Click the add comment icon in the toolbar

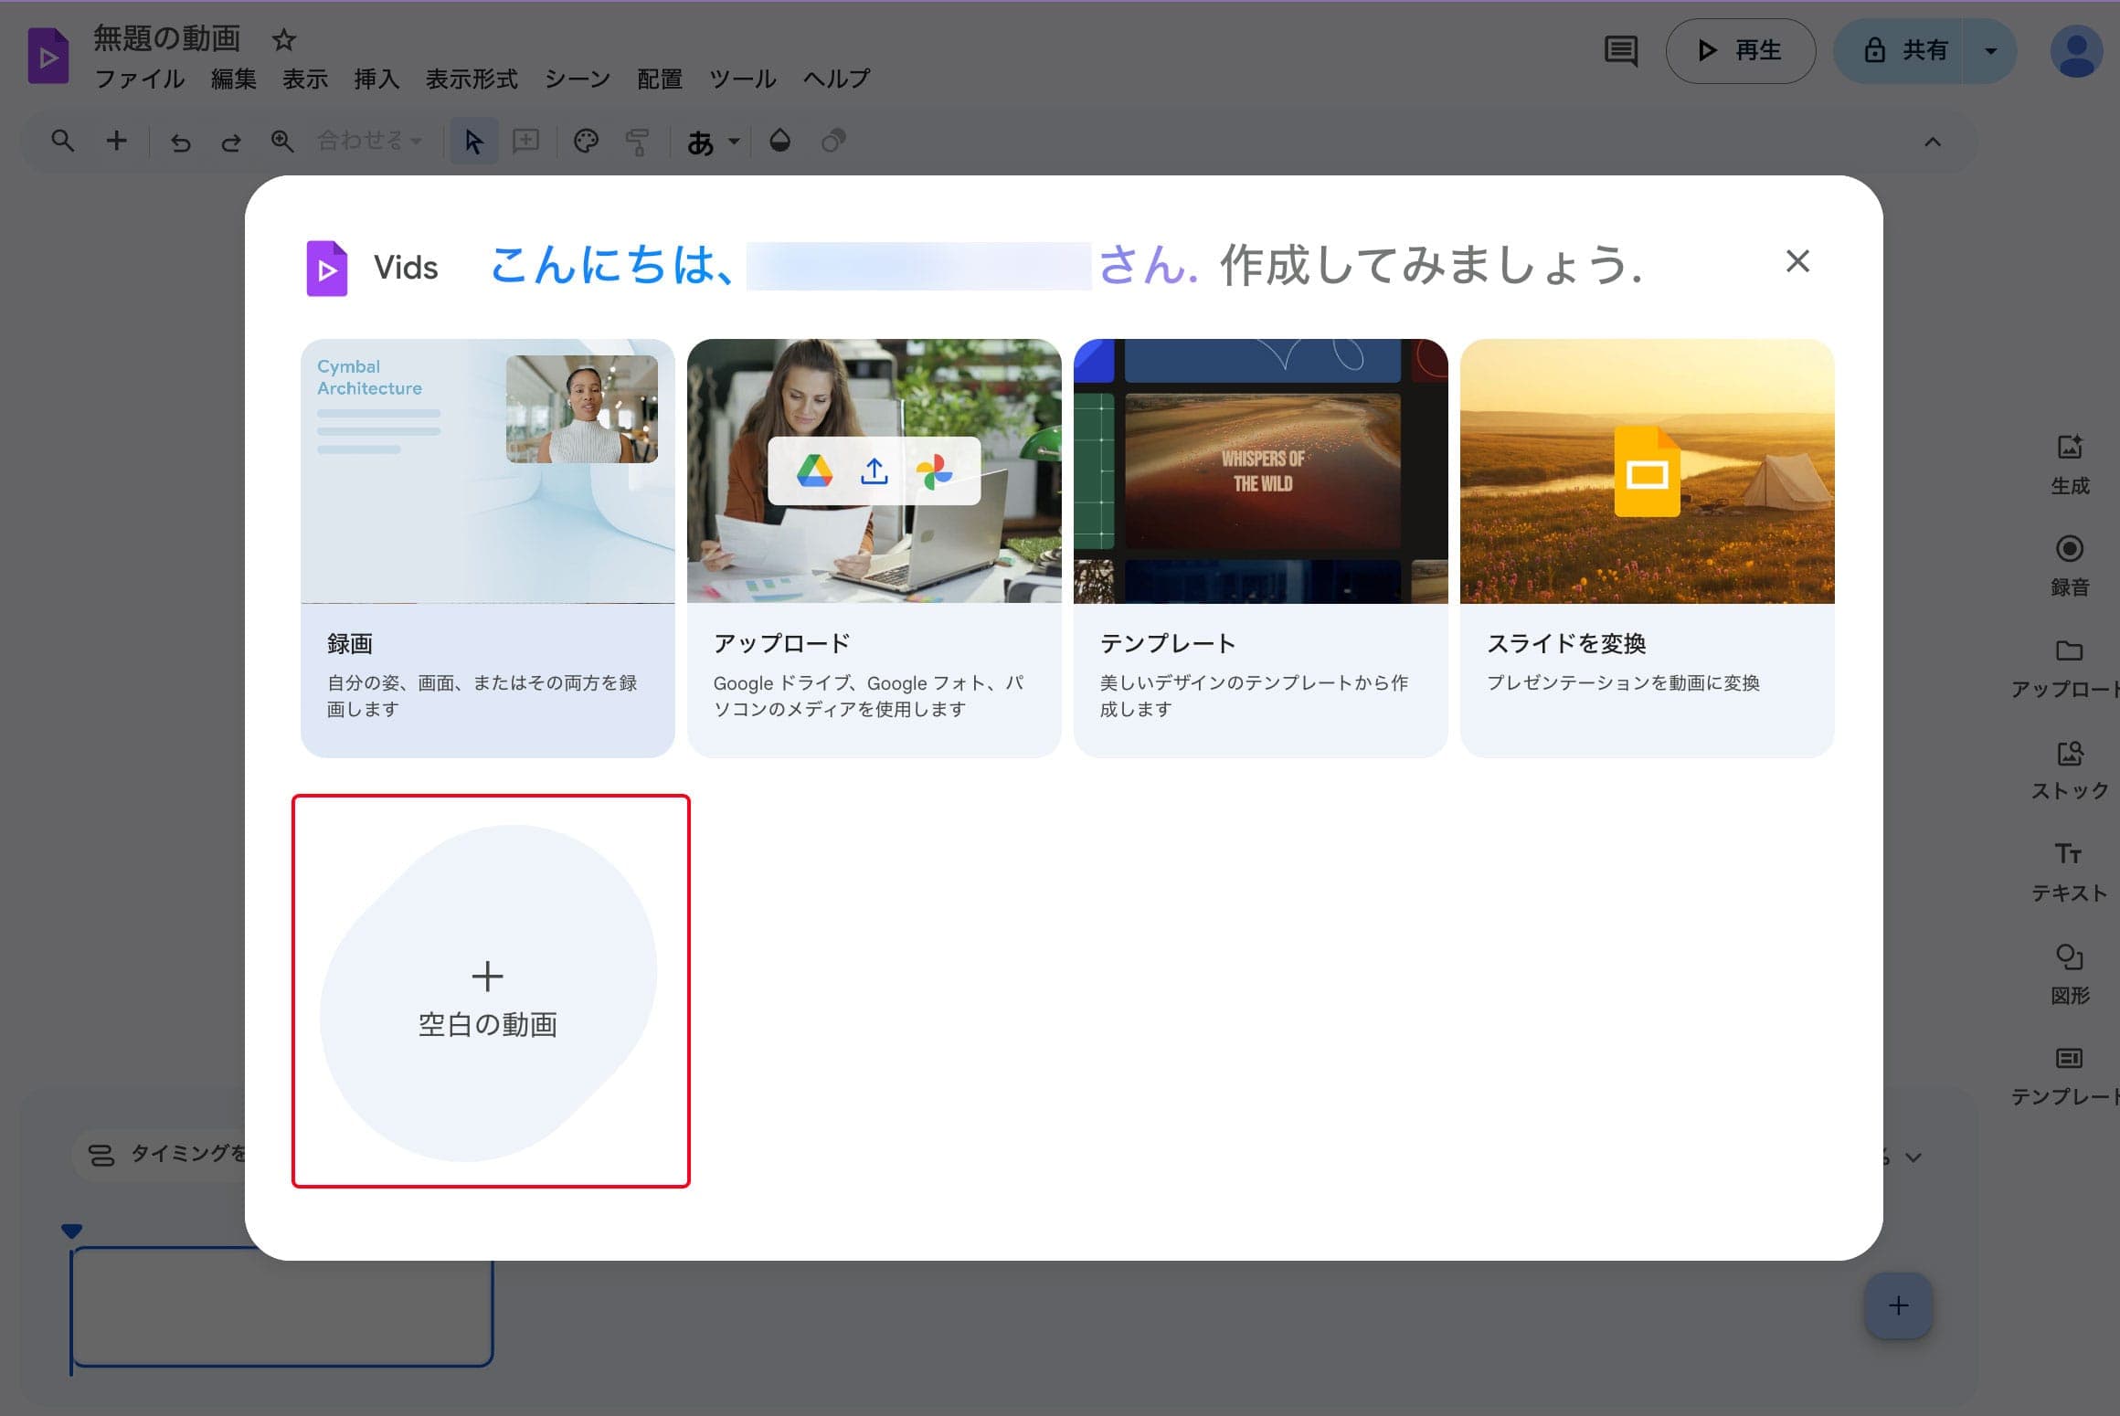(526, 141)
